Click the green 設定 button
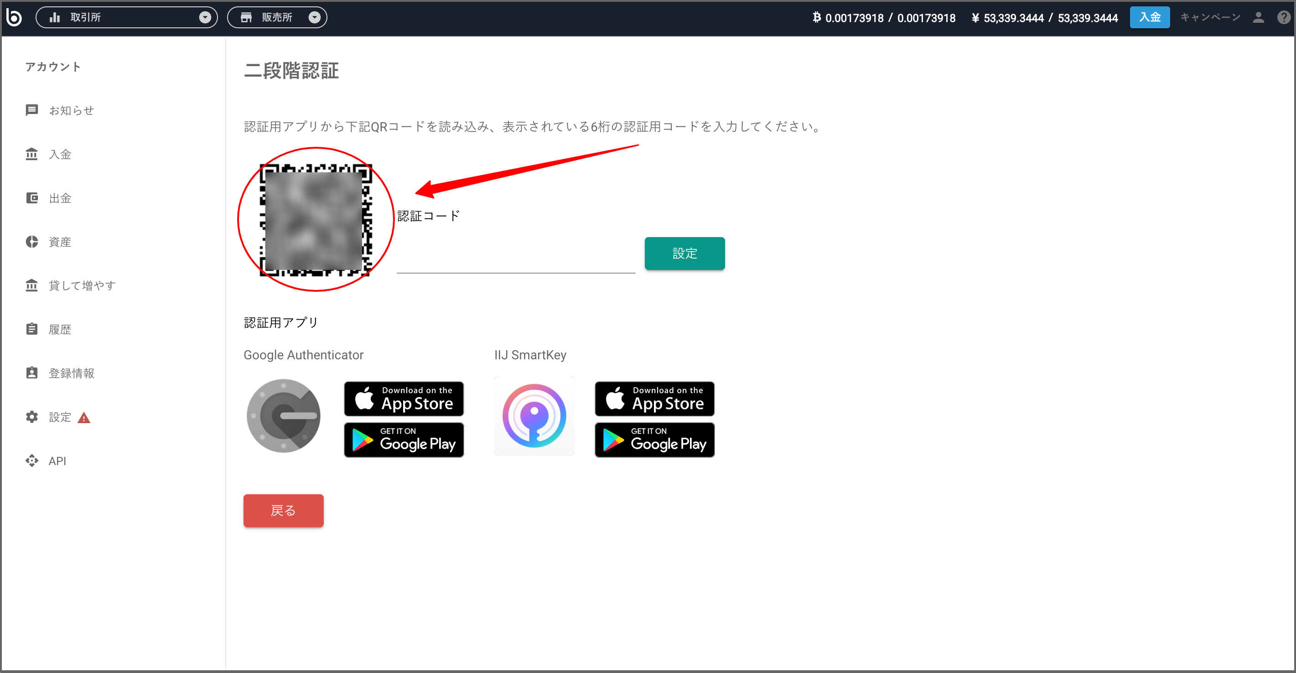 pos(684,253)
